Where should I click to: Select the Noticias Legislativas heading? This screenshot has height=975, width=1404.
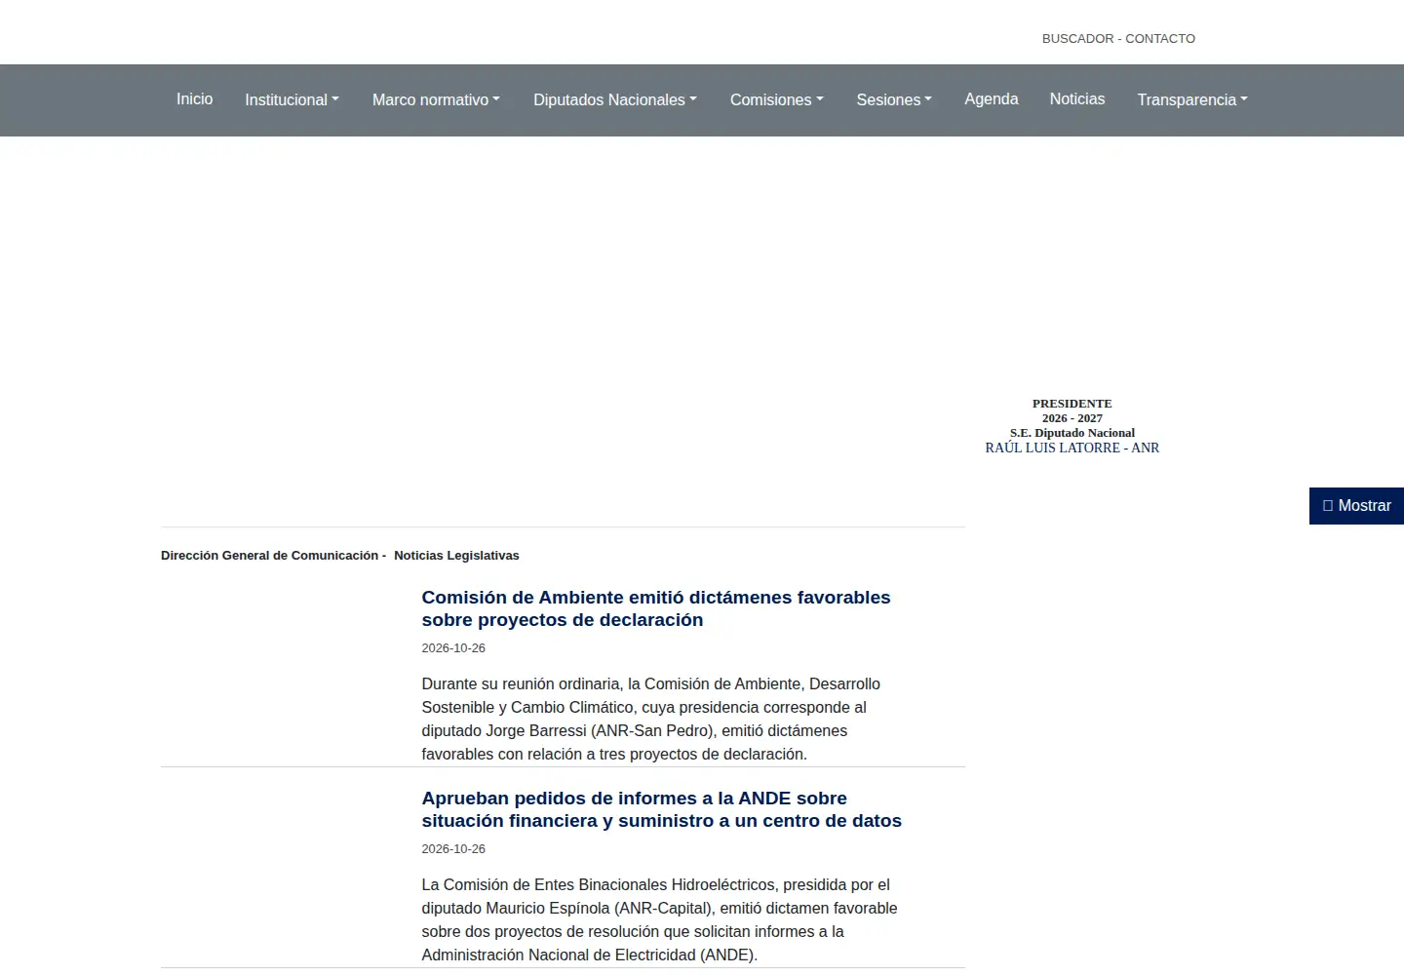pyautogui.click(x=456, y=556)
